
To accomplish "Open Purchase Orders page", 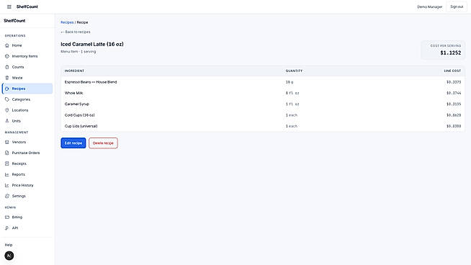I will 27,153.
